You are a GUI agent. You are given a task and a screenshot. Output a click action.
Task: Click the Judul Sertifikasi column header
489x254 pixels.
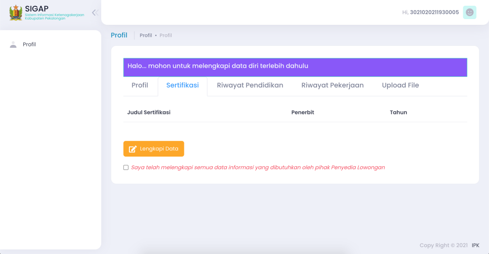(x=149, y=113)
